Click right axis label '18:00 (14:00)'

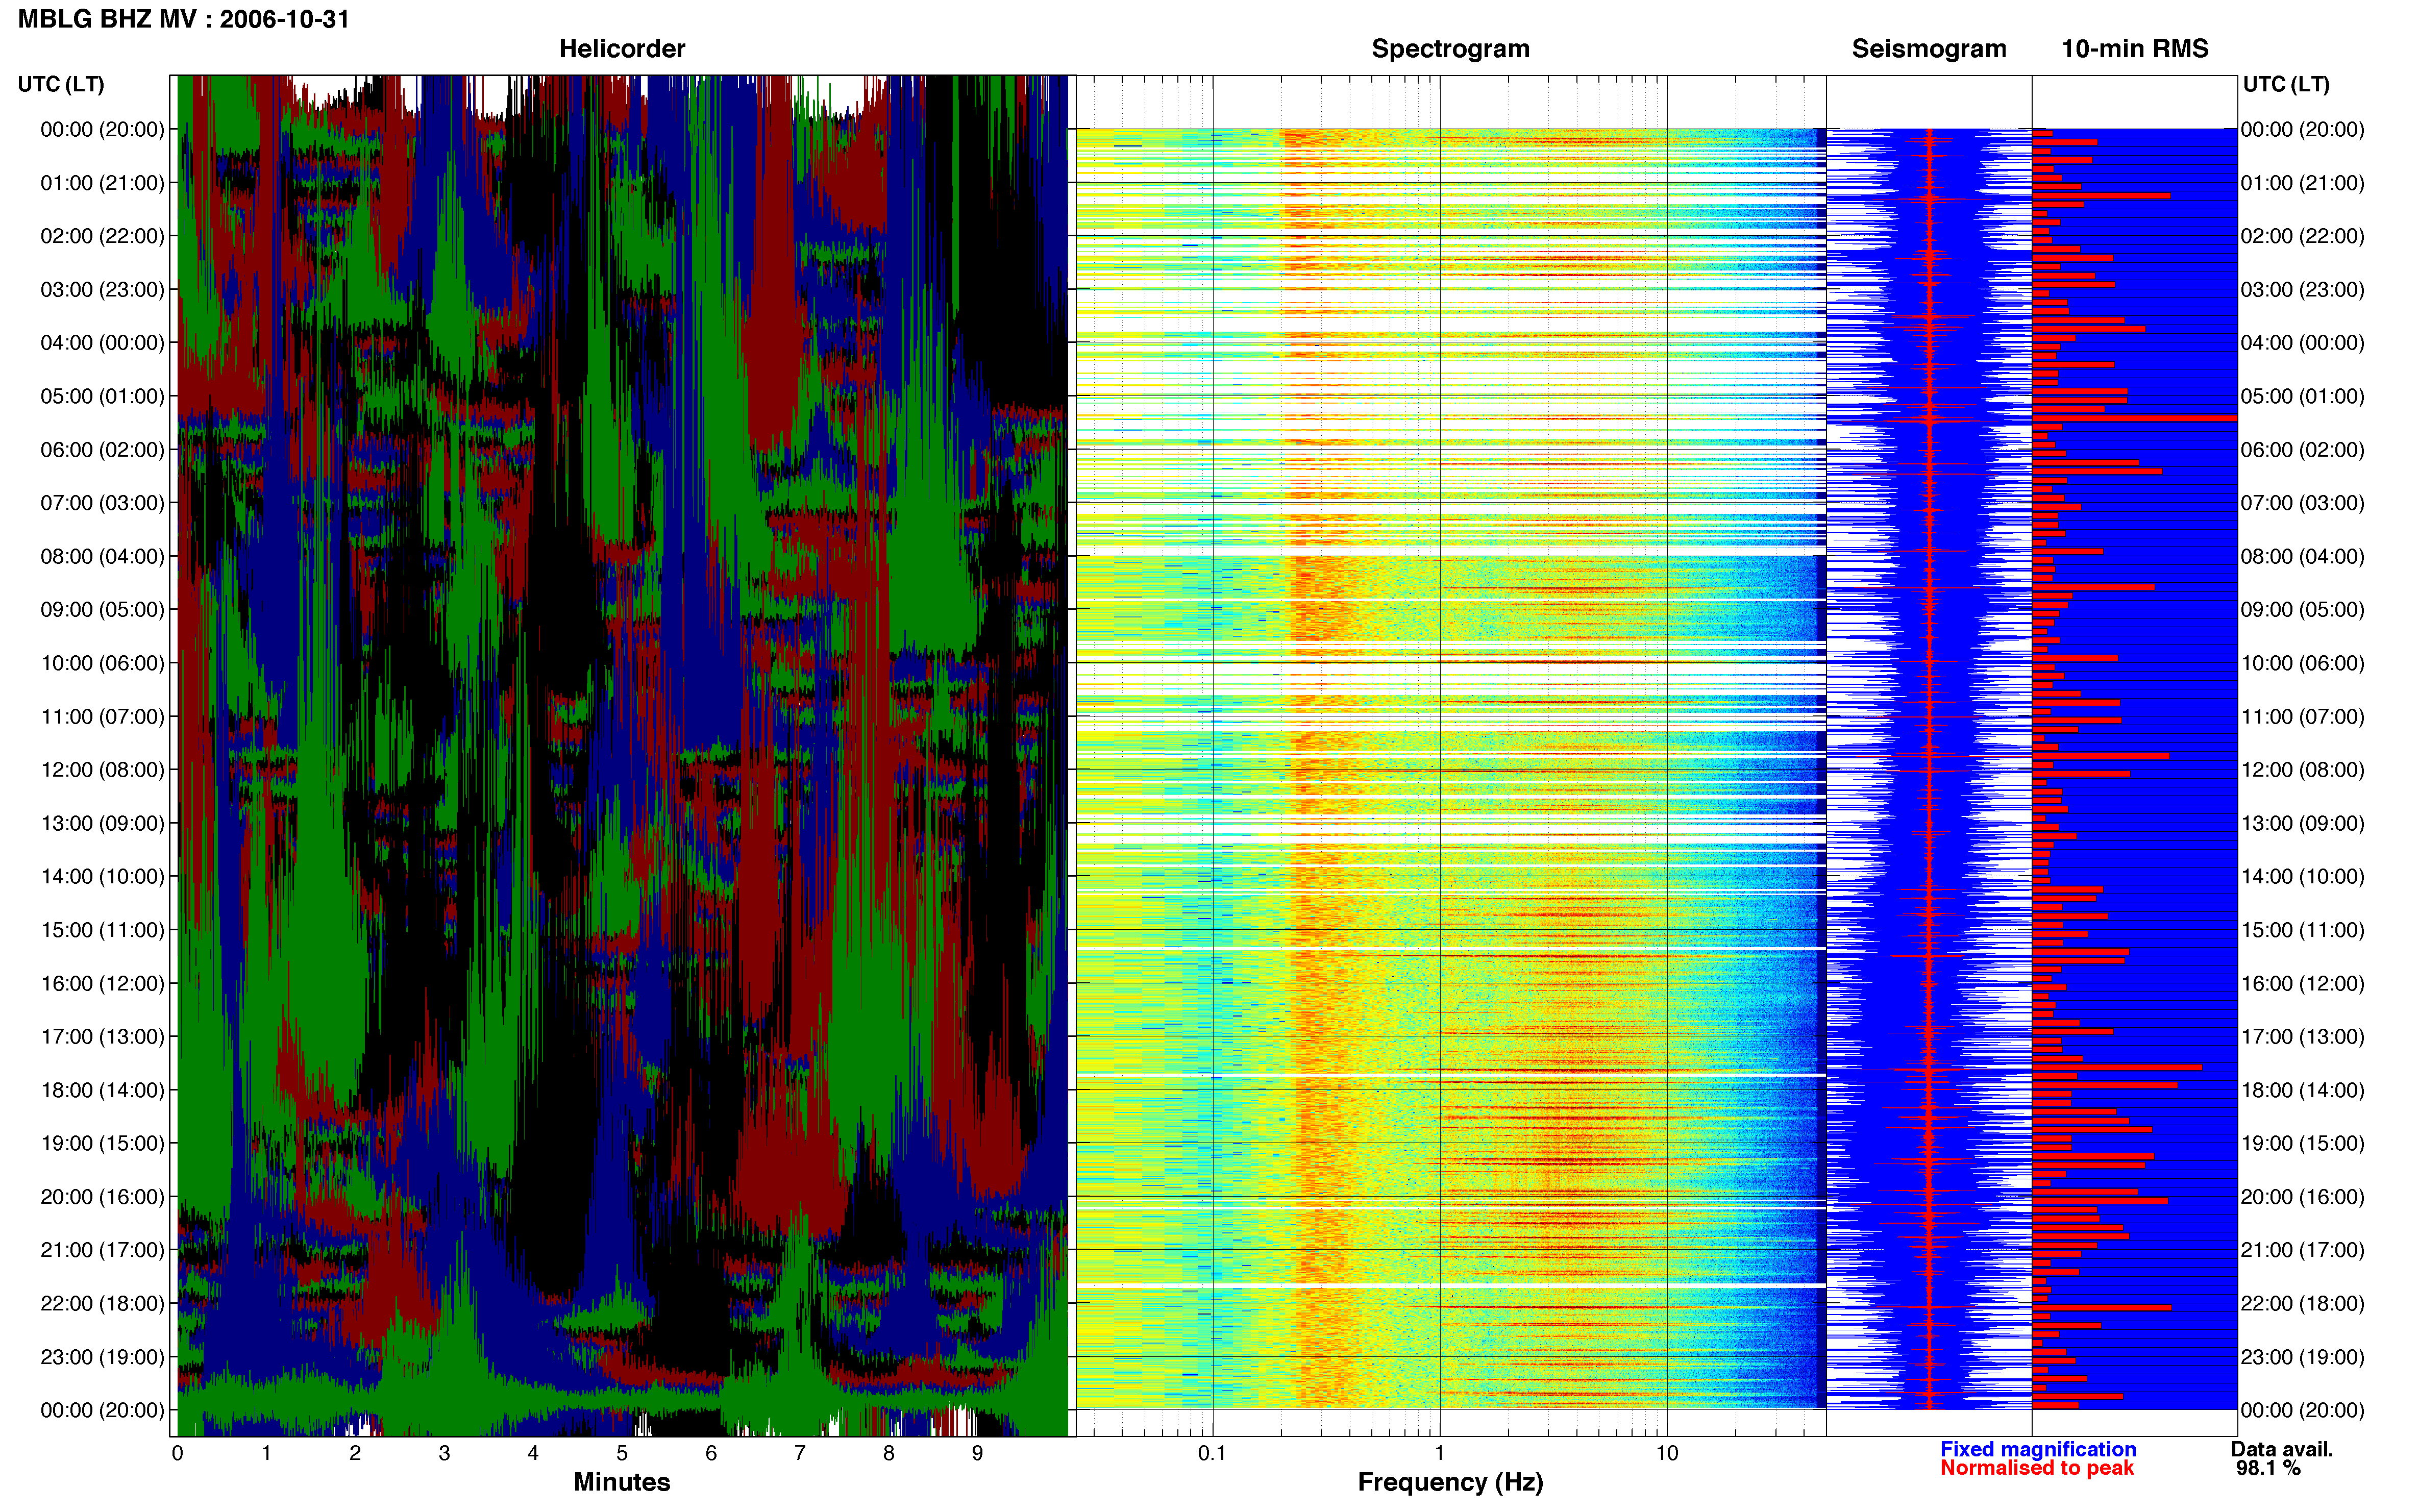(2302, 1090)
